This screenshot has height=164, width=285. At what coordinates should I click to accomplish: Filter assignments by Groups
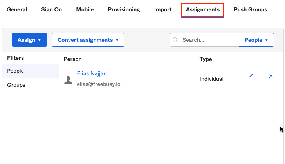point(16,85)
